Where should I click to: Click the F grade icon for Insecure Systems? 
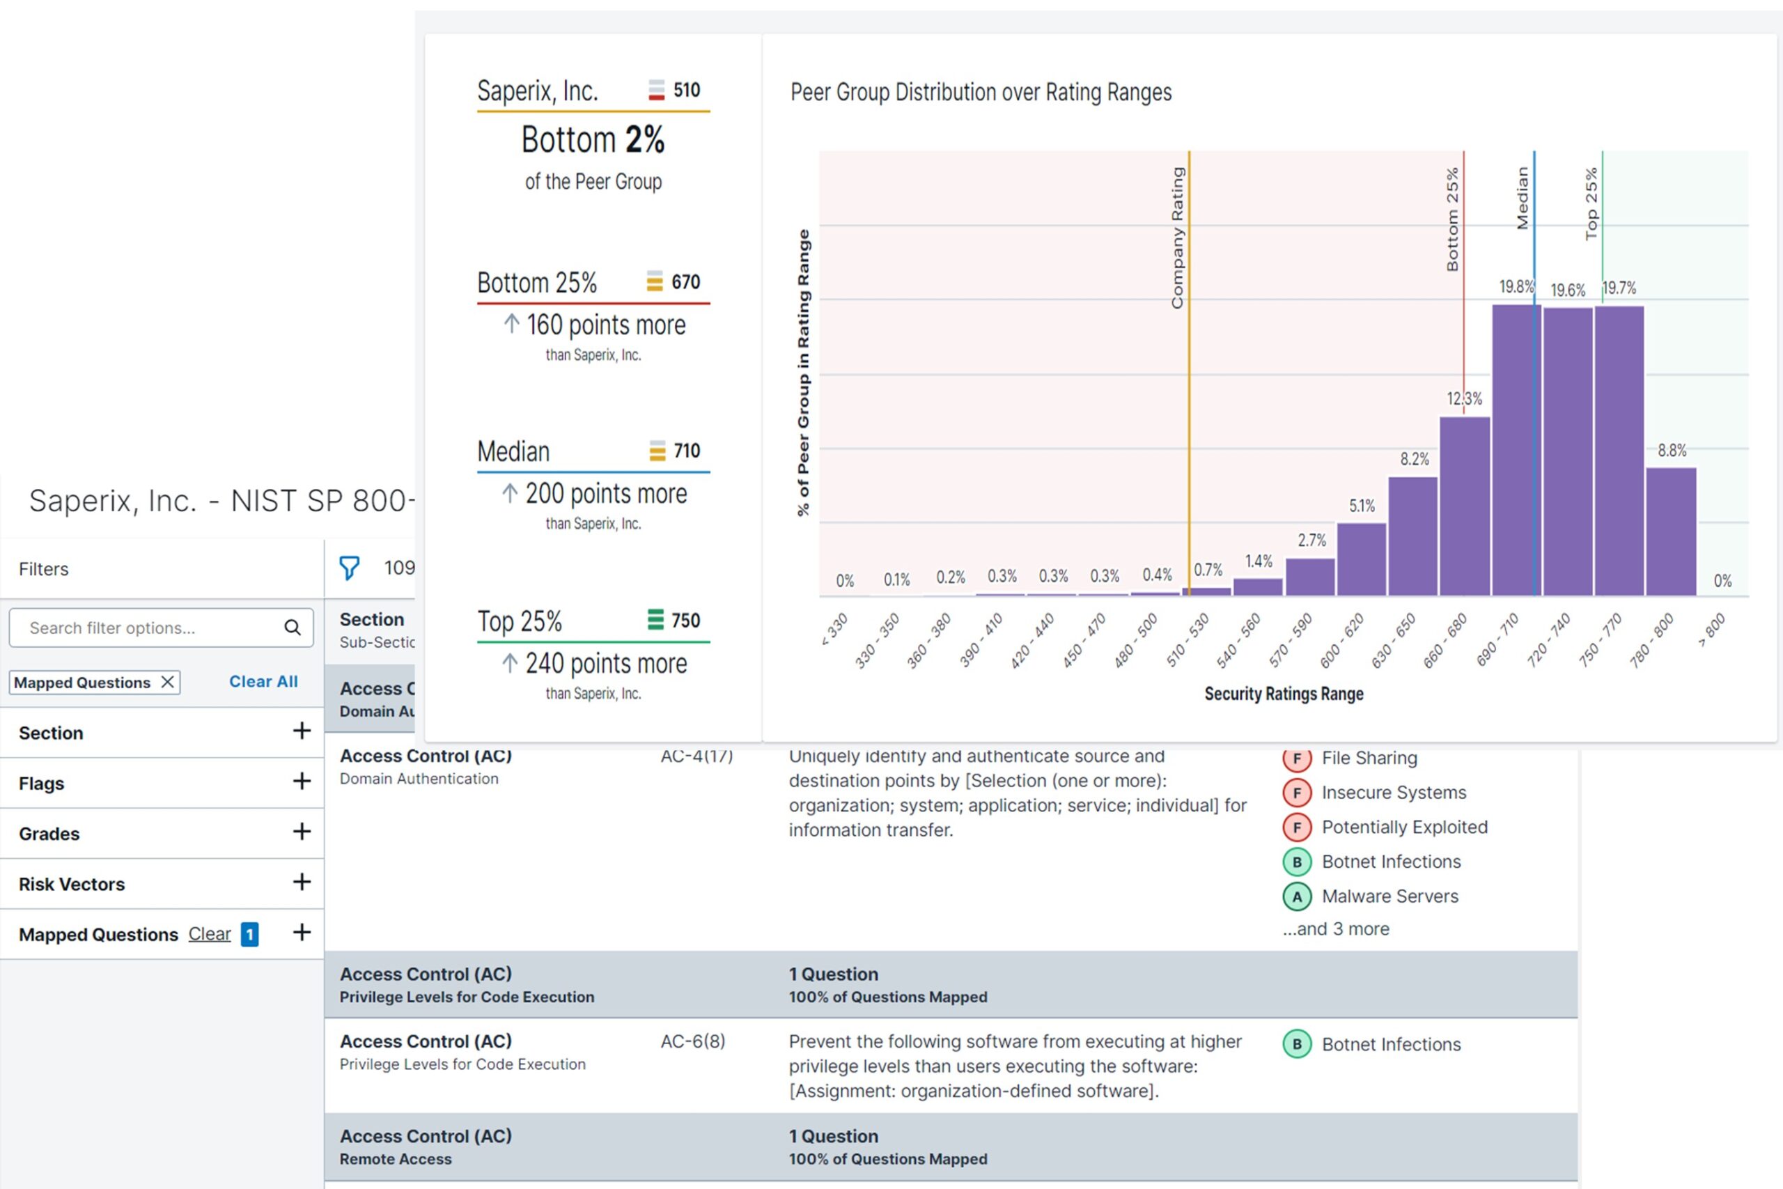(x=1296, y=793)
